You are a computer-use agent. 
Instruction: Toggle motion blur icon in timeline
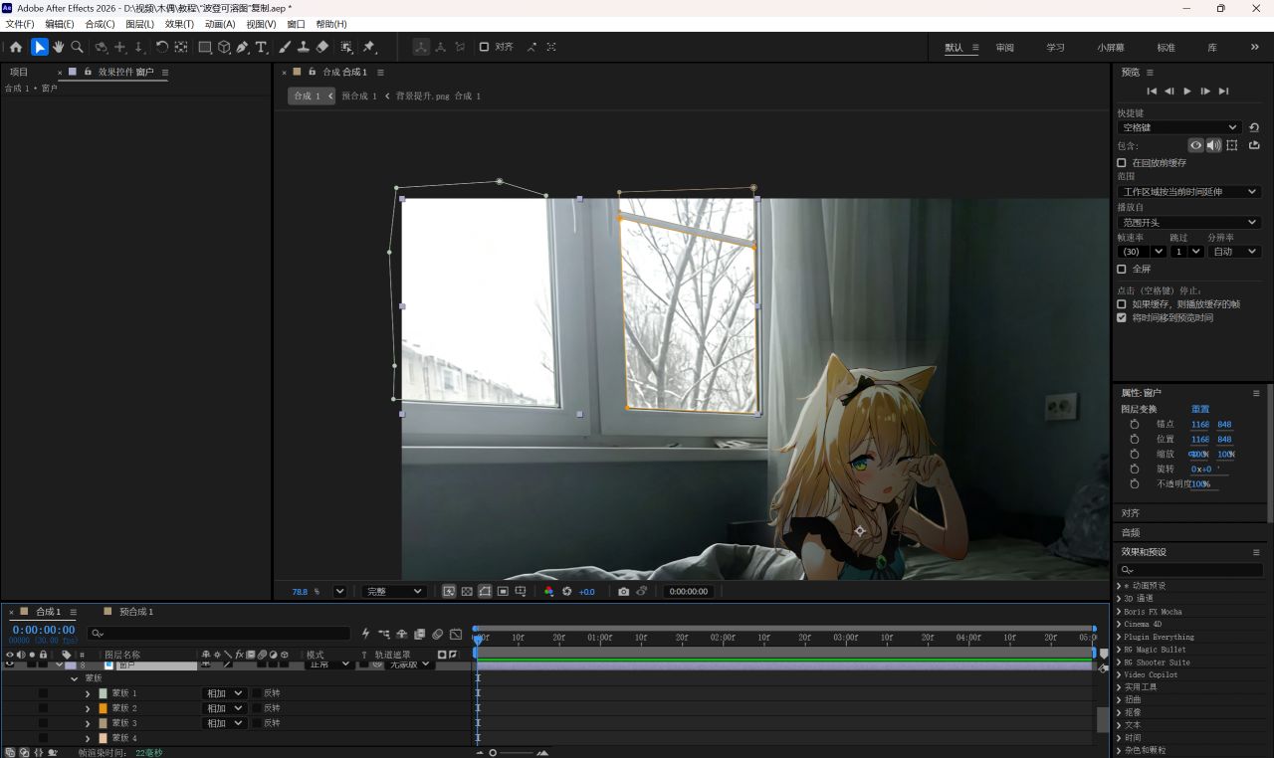(438, 634)
